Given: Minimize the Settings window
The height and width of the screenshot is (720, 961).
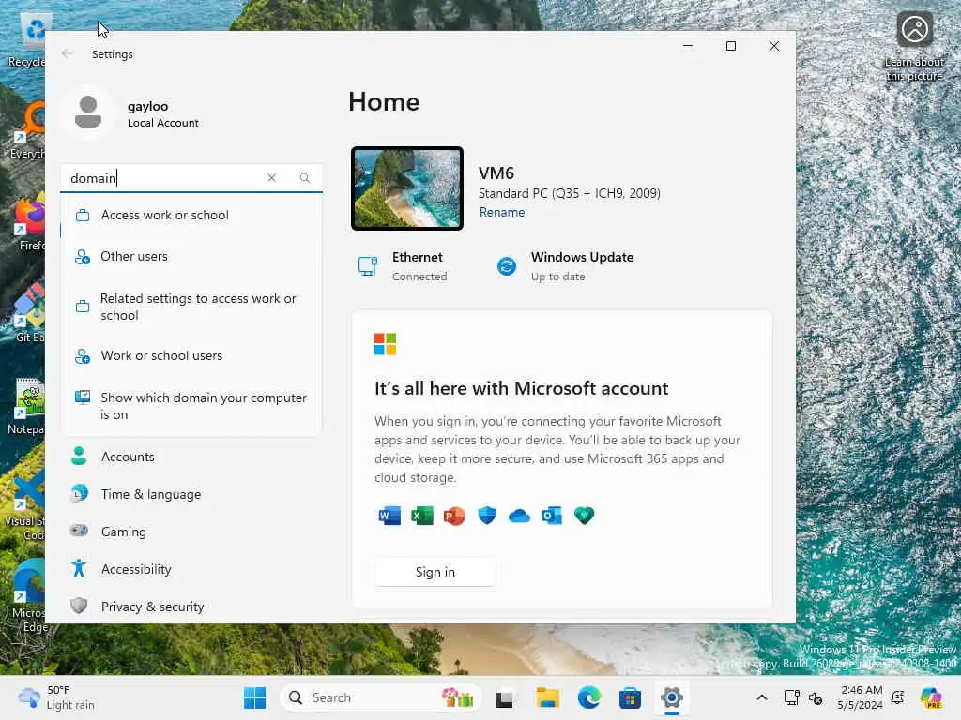Looking at the screenshot, I should [x=688, y=46].
